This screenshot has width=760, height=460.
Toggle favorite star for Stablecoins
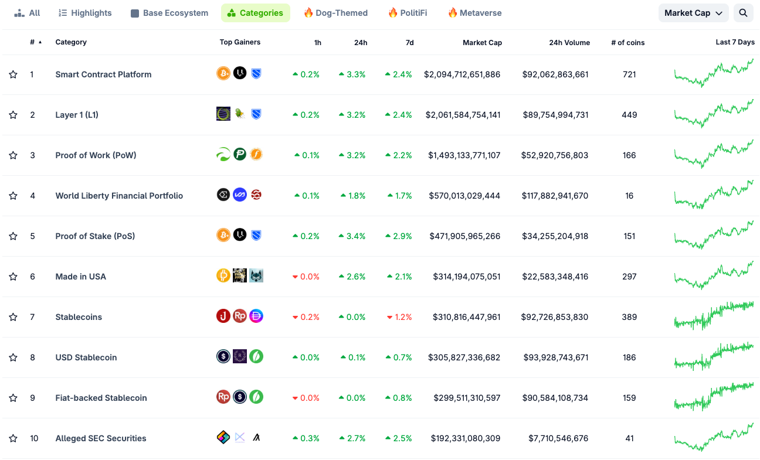13,317
